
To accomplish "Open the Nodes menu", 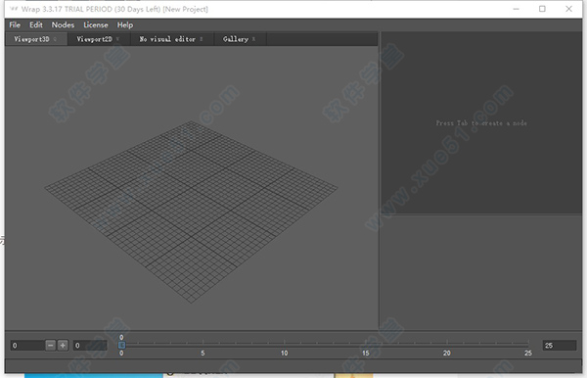I will click(63, 24).
